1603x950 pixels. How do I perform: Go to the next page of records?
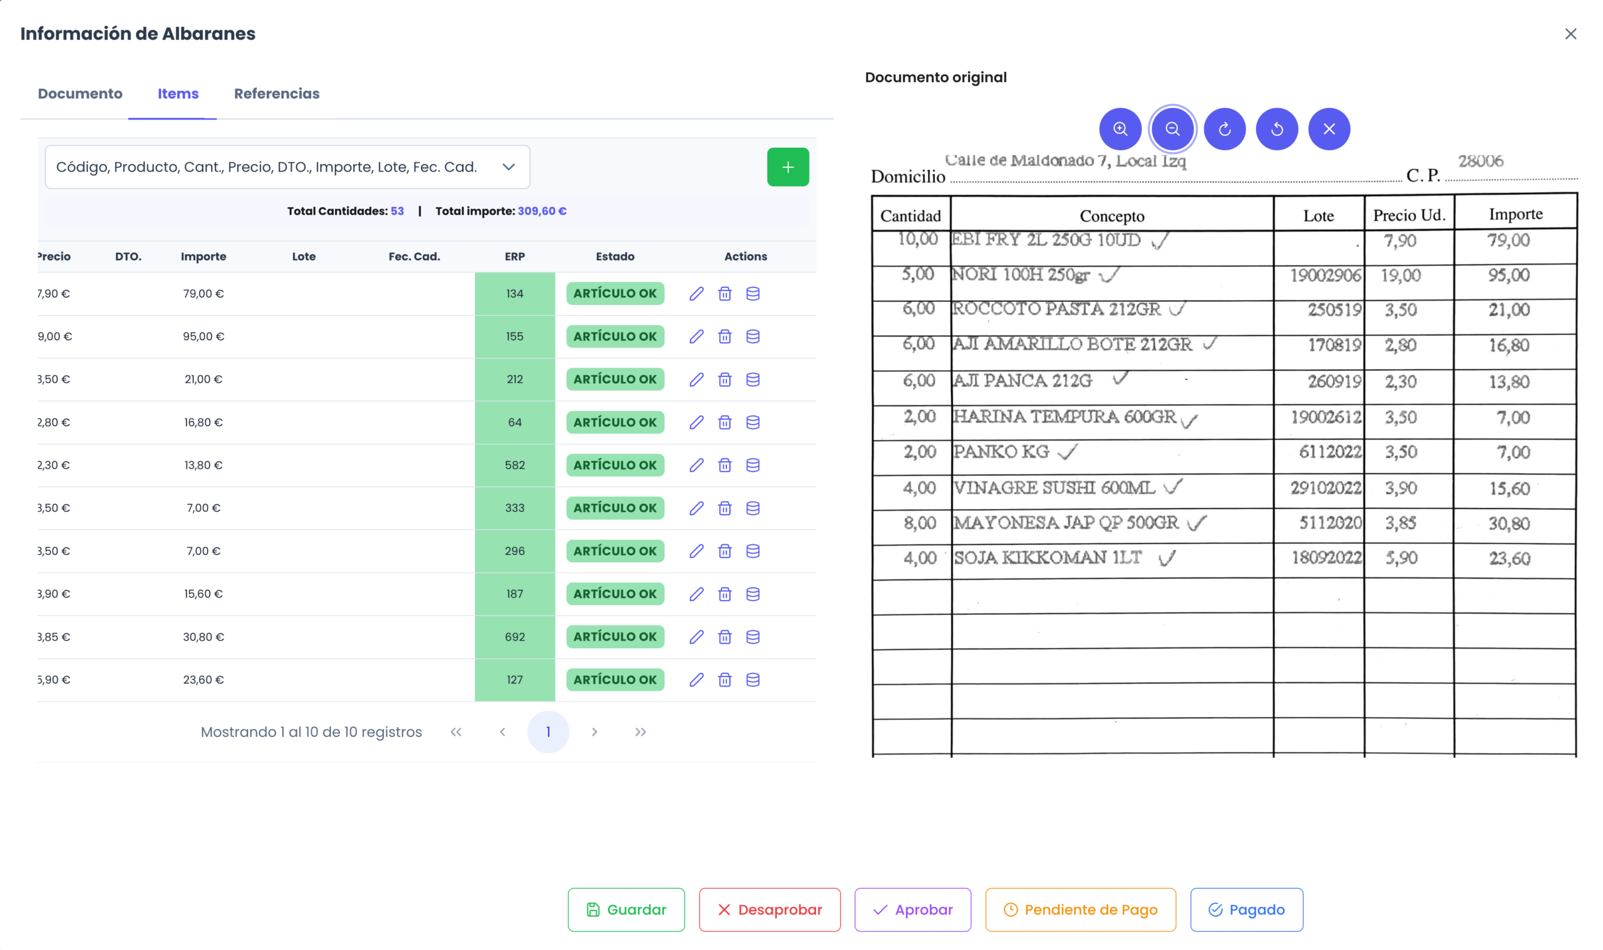594,731
